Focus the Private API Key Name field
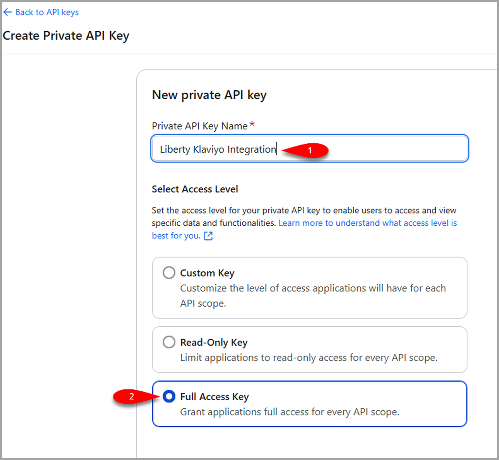The image size is (499, 460). 310,149
